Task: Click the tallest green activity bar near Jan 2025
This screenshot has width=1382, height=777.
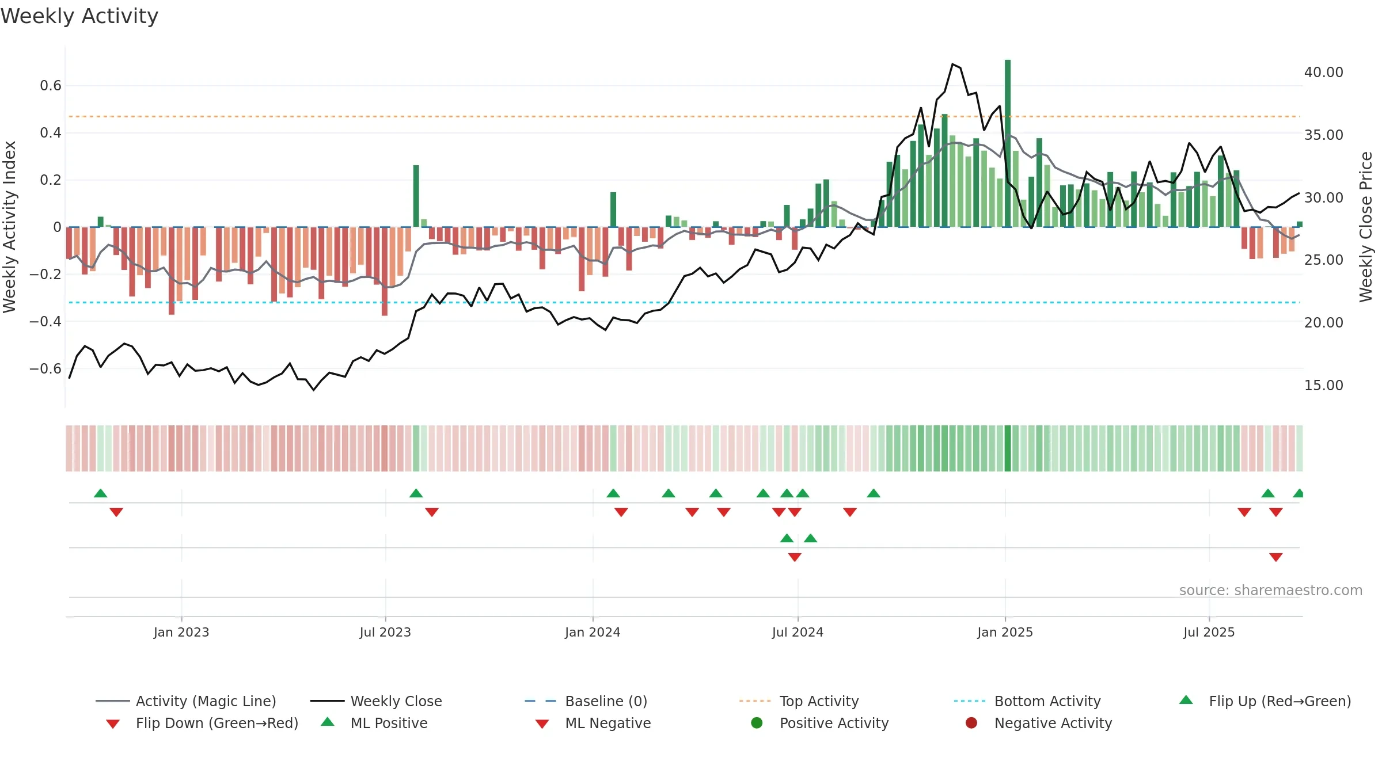Action: click(x=1008, y=143)
